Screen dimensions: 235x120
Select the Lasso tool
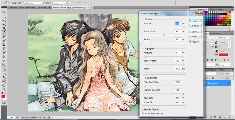tap(4, 20)
